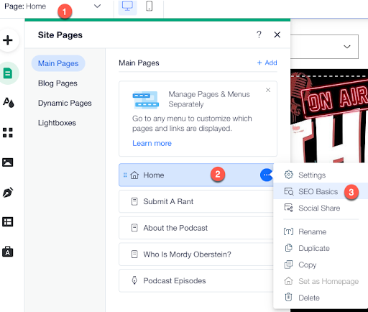This screenshot has height=312, width=368.
Task: Dismiss the Manage Pages & Menus notice
Action: 268,90
